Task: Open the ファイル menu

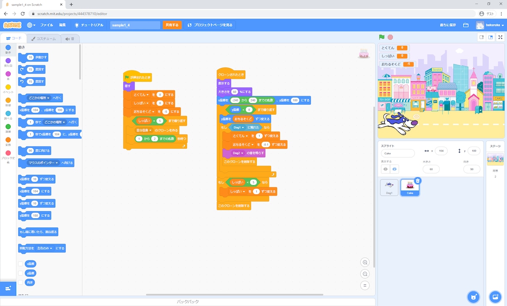Action: tap(47, 25)
